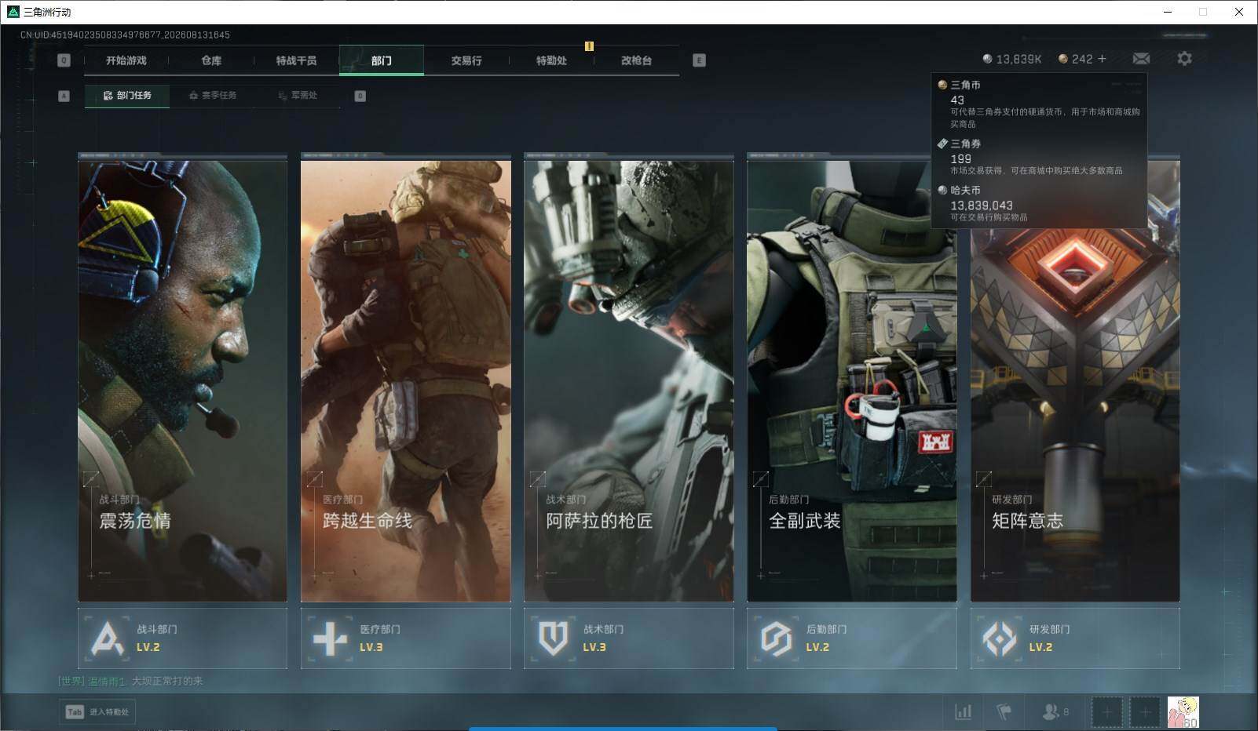Click the E key icon right of tabs
1258x731 pixels.
(x=699, y=60)
